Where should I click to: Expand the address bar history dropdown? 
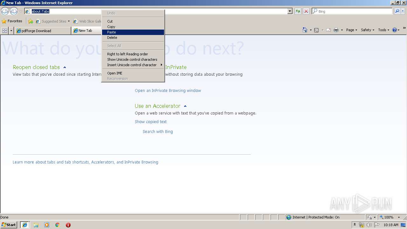[x=290, y=11]
